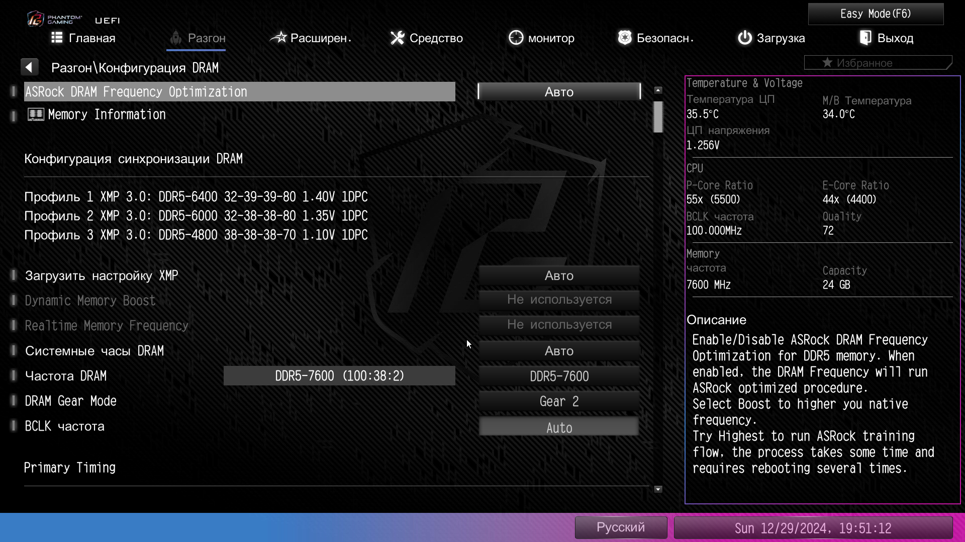Click the Главная list icon

tap(57, 38)
